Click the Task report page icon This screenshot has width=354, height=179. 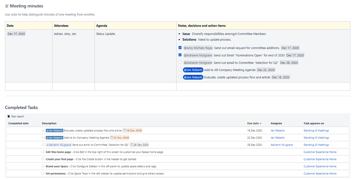click(x=9, y=116)
